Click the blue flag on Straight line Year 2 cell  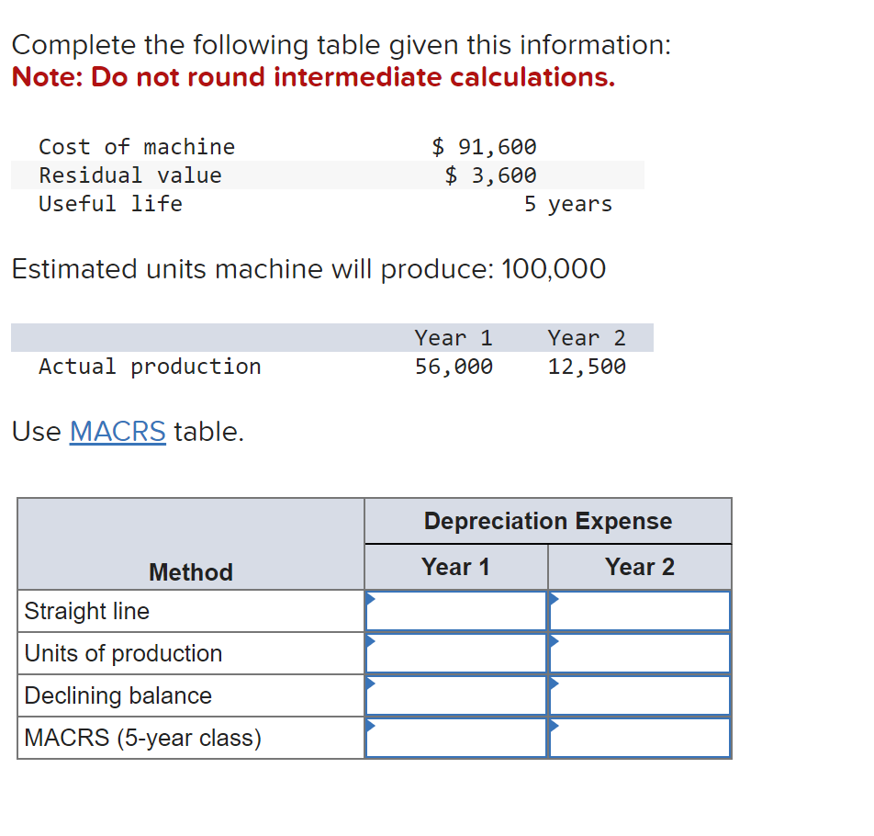point(555,600)
